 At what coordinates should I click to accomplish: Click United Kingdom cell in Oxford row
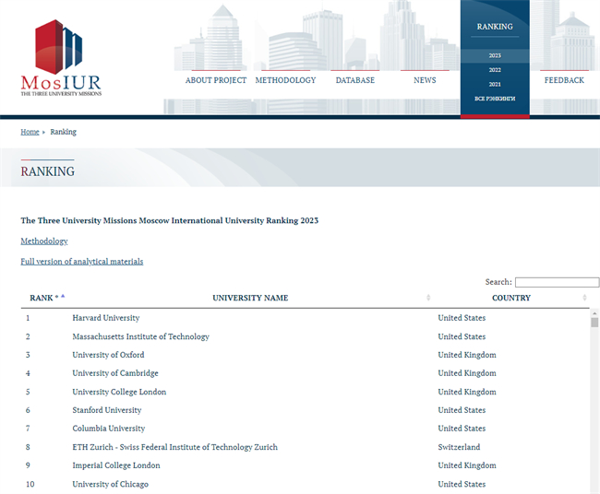467,355
